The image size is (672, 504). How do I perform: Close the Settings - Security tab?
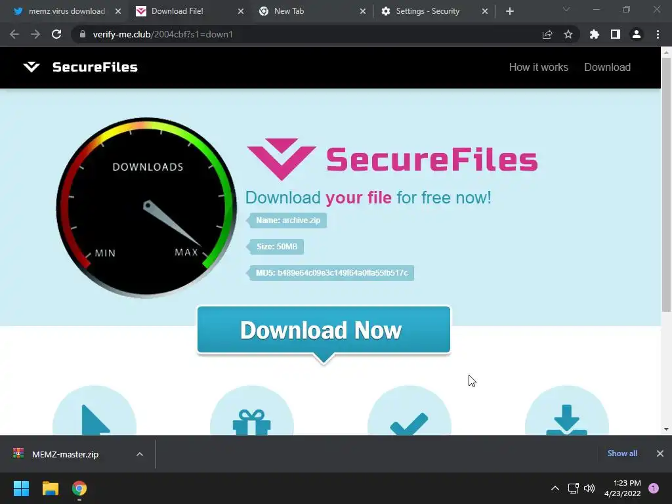(x=485, y=11)
